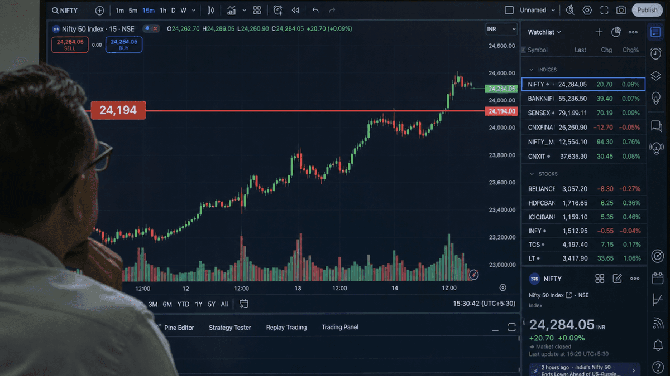This screenshot has width=670, height=376.
Task: Select the active 15m timeframe
Action: tap(149, 11)
